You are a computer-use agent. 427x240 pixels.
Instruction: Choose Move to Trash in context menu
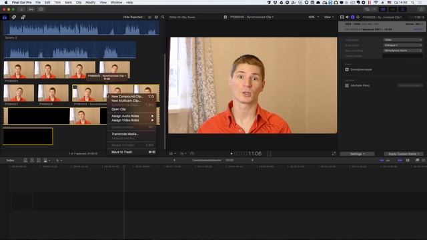point(133,152)
